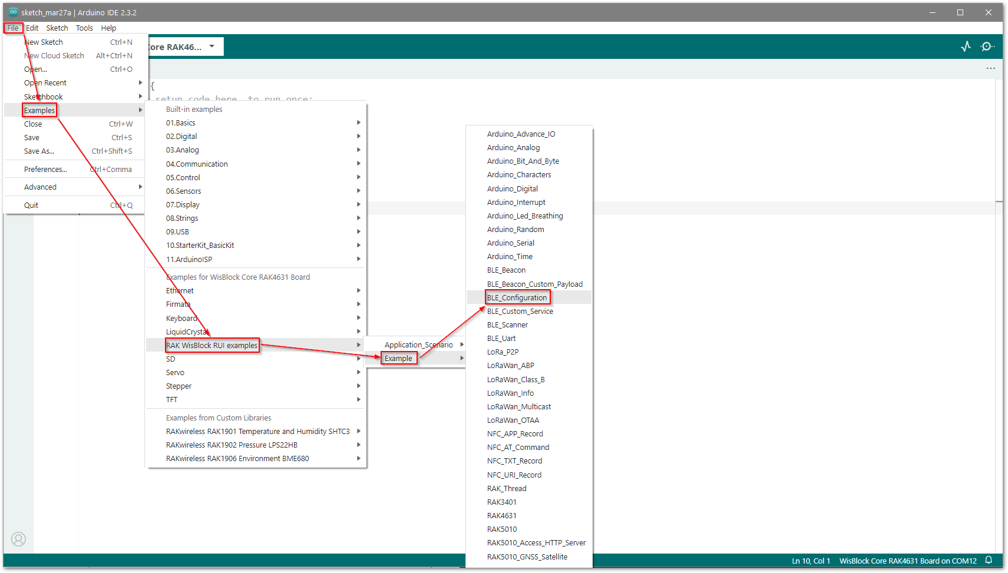
Task: Maximize the Arduino IDE window
Action: (960, 12)
